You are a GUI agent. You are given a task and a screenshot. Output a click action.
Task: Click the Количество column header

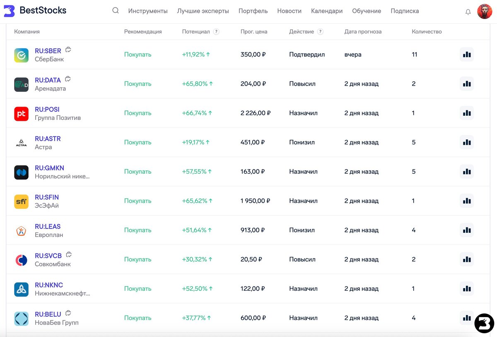[427, 31]
